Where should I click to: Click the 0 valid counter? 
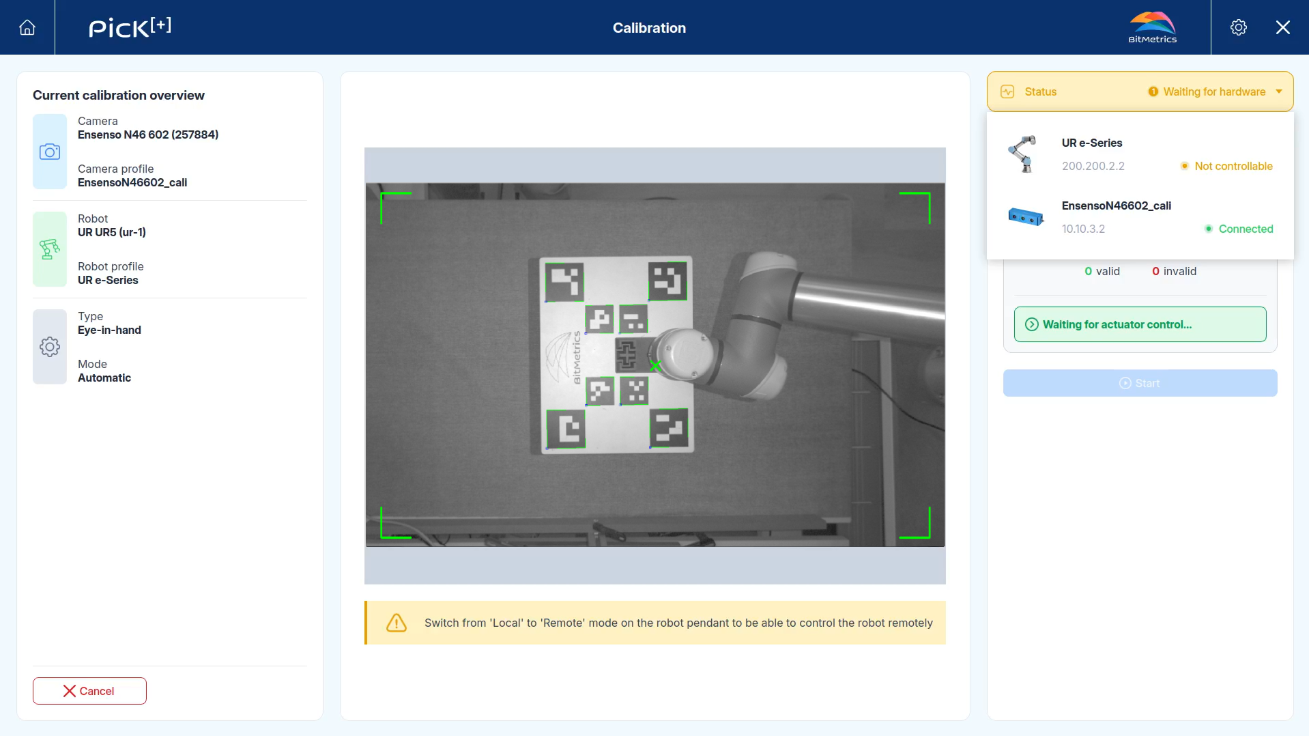click(x=1102, y=271)
